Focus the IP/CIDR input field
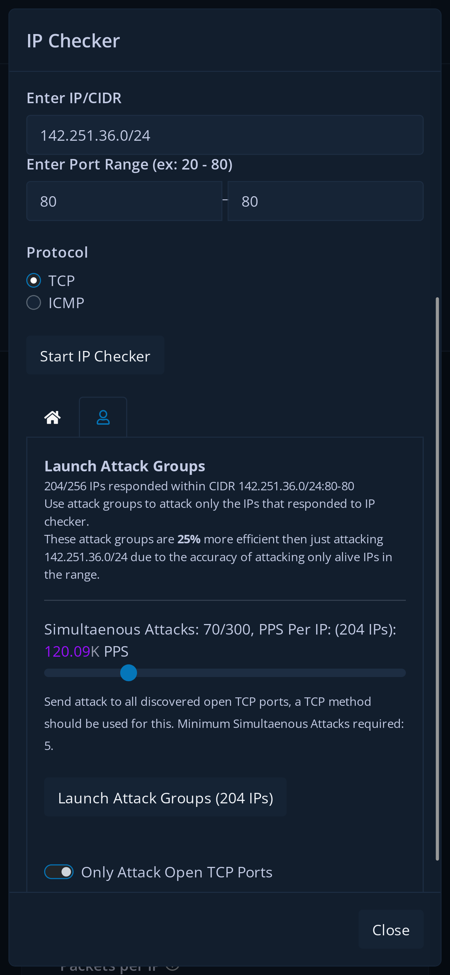The width and height of the screenshot is (450, 975). pos(225,134)
